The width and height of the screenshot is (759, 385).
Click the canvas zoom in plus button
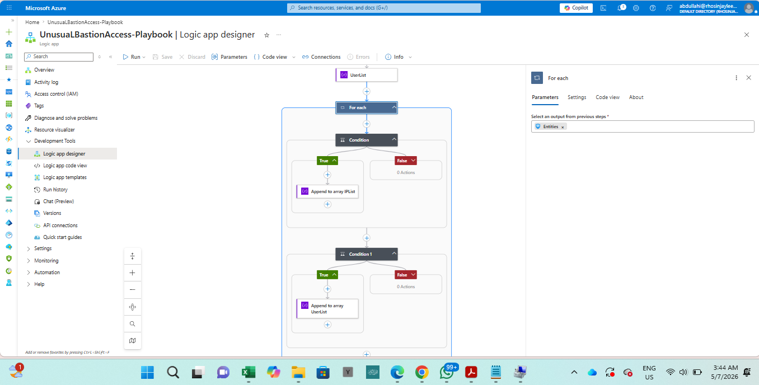(132, 273)
